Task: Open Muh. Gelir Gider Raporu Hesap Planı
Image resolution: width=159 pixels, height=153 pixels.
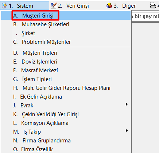Action: pos(66,88)
